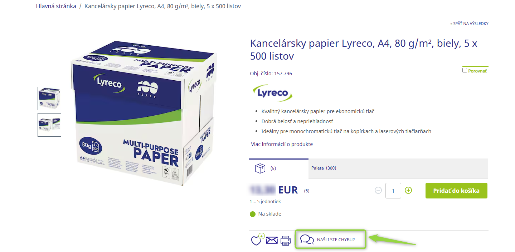The image size is (515, 252).
Task: Select the second product thumbnail
Action: (49, 125)
